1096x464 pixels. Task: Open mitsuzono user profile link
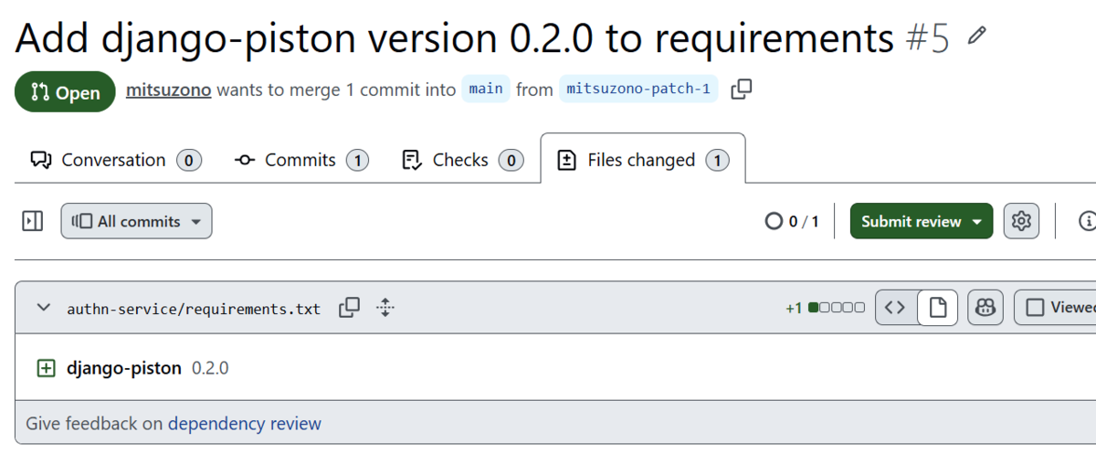[x=169, y=90]
